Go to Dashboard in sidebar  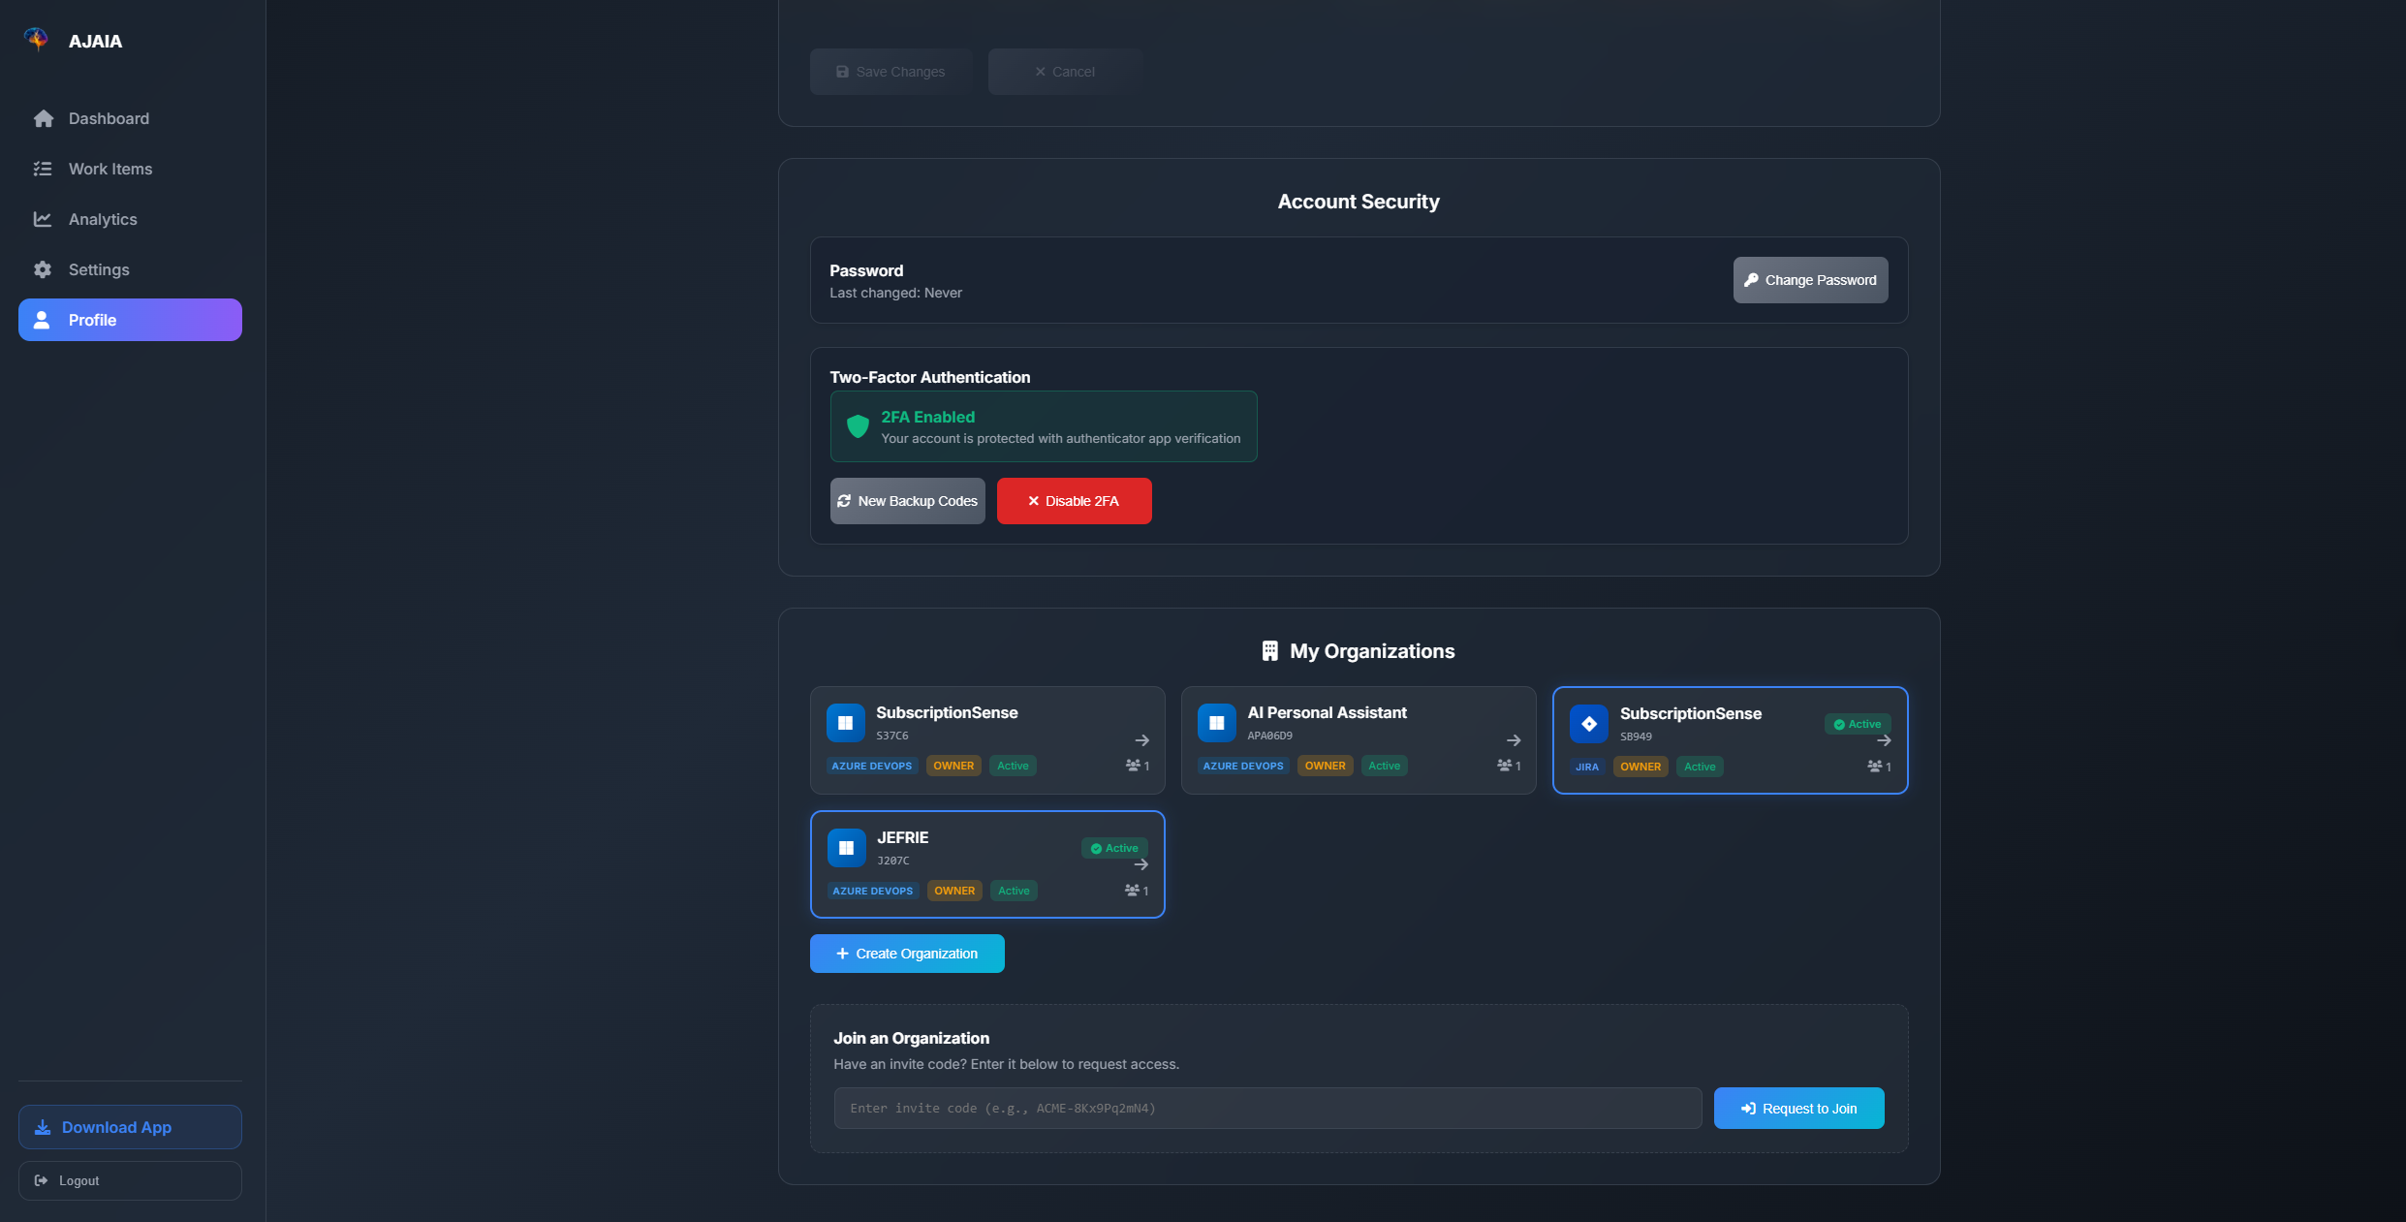[109, 118]
